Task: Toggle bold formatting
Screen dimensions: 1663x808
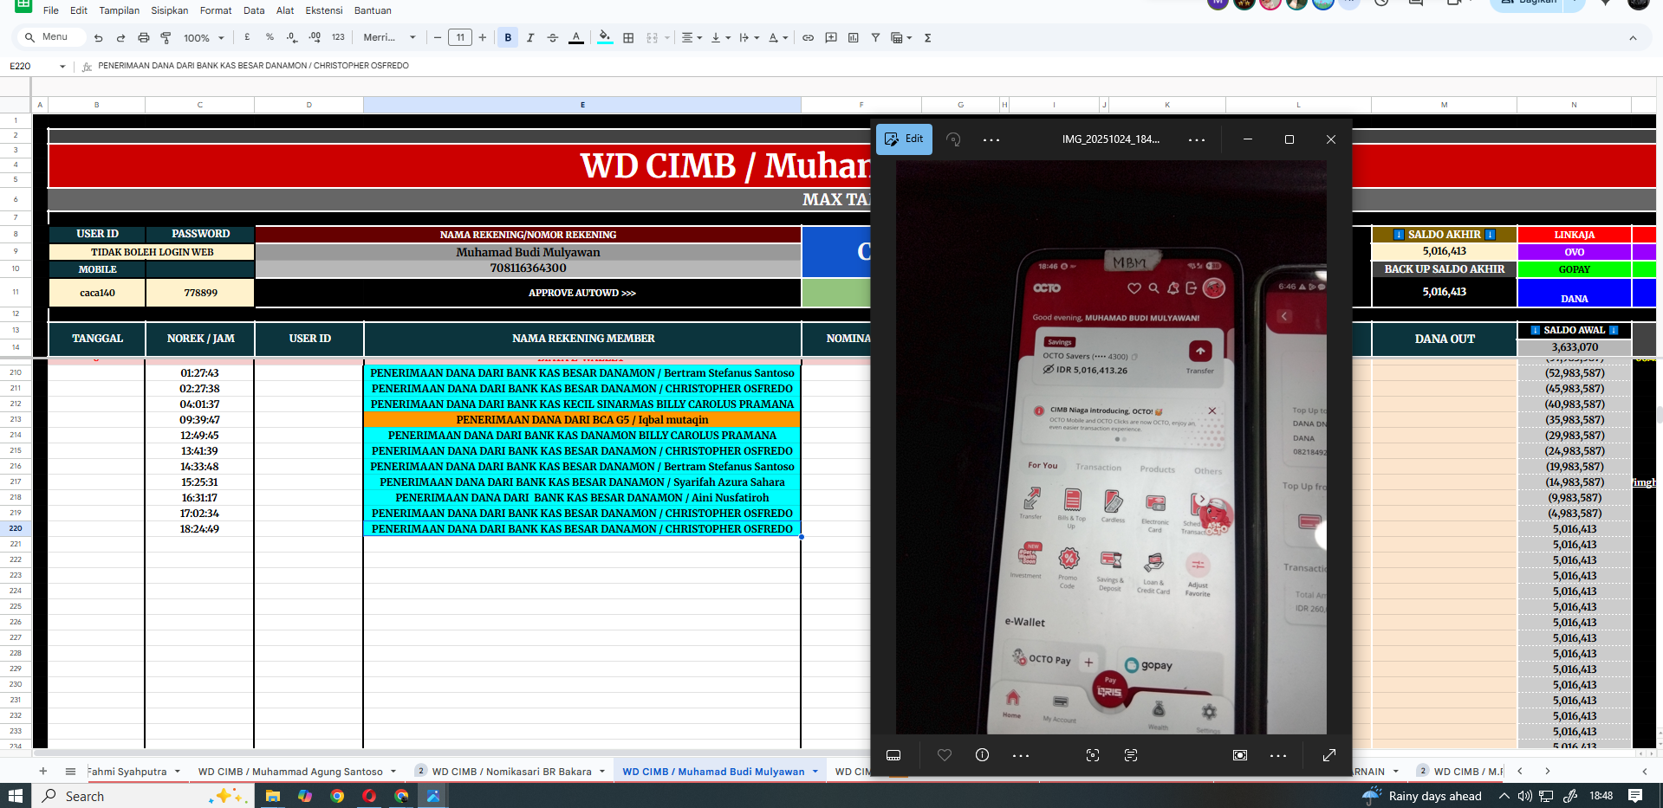Action: click(x=508, y=37)
